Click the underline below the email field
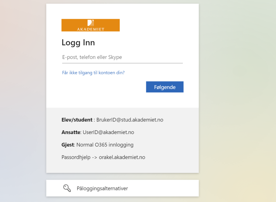The height and width of the screenshot is (202, 276). pos(122,63)
